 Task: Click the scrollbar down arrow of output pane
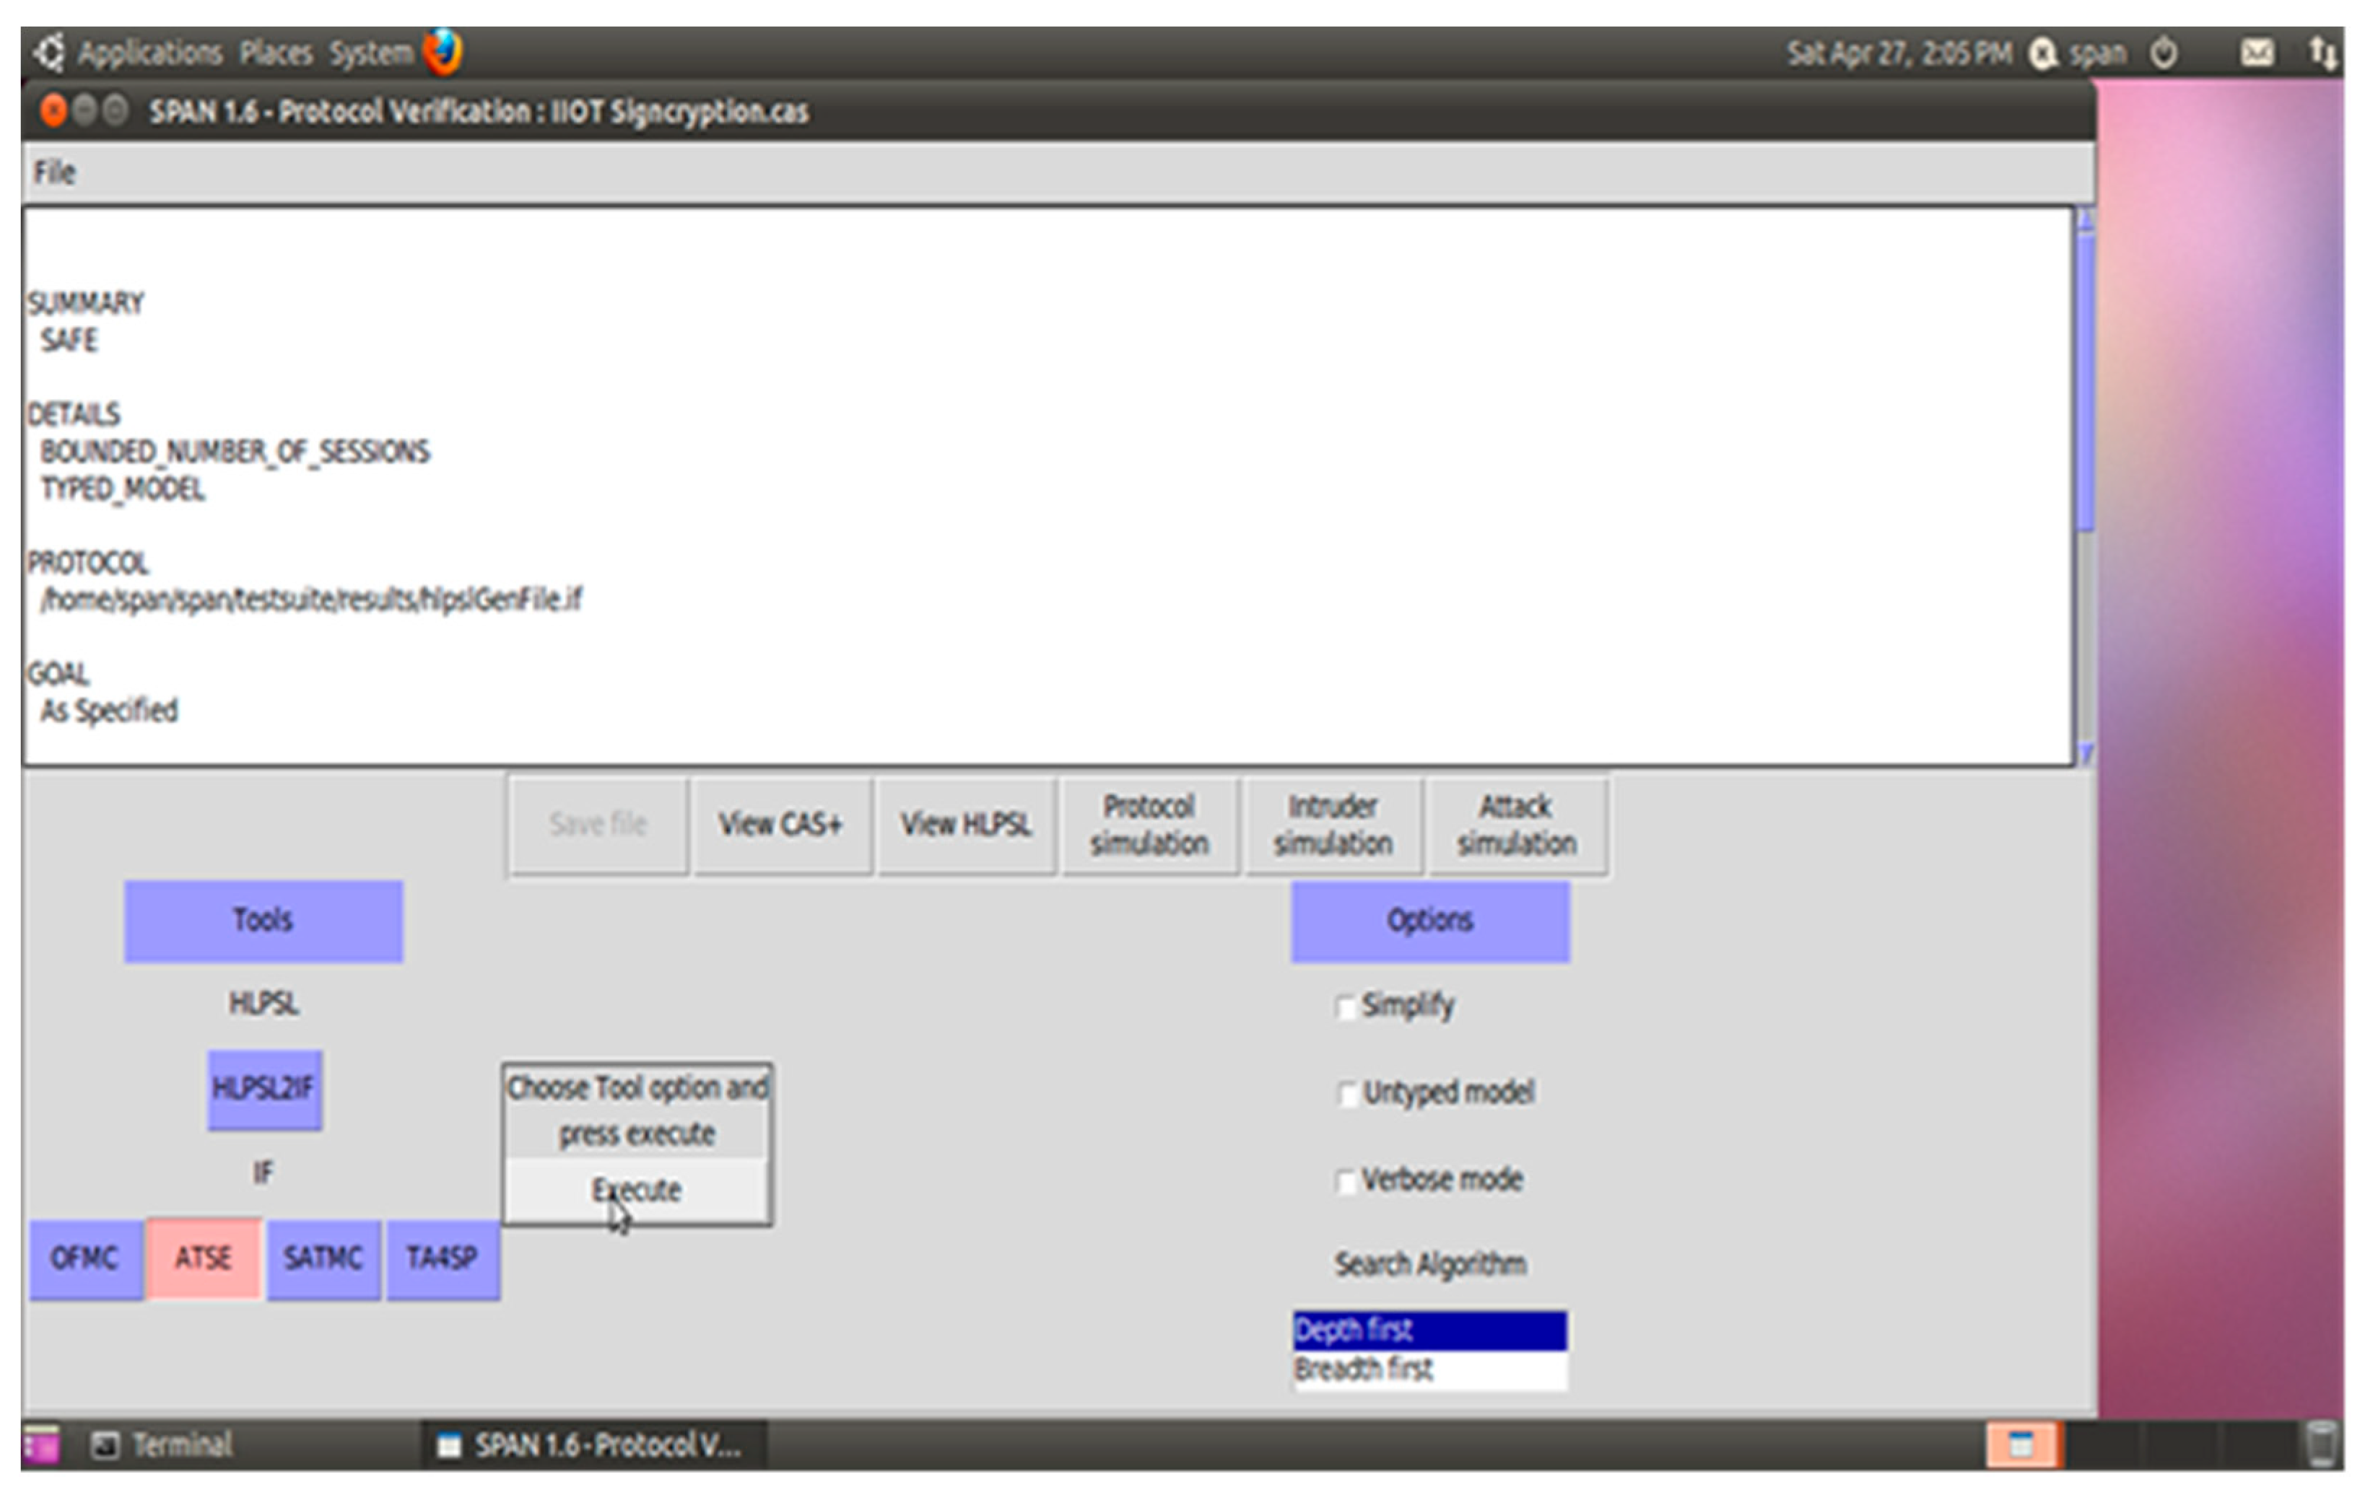2086,754
